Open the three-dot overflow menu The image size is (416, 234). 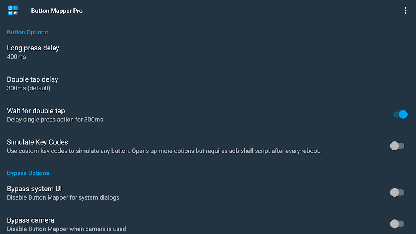pos(405,11)
